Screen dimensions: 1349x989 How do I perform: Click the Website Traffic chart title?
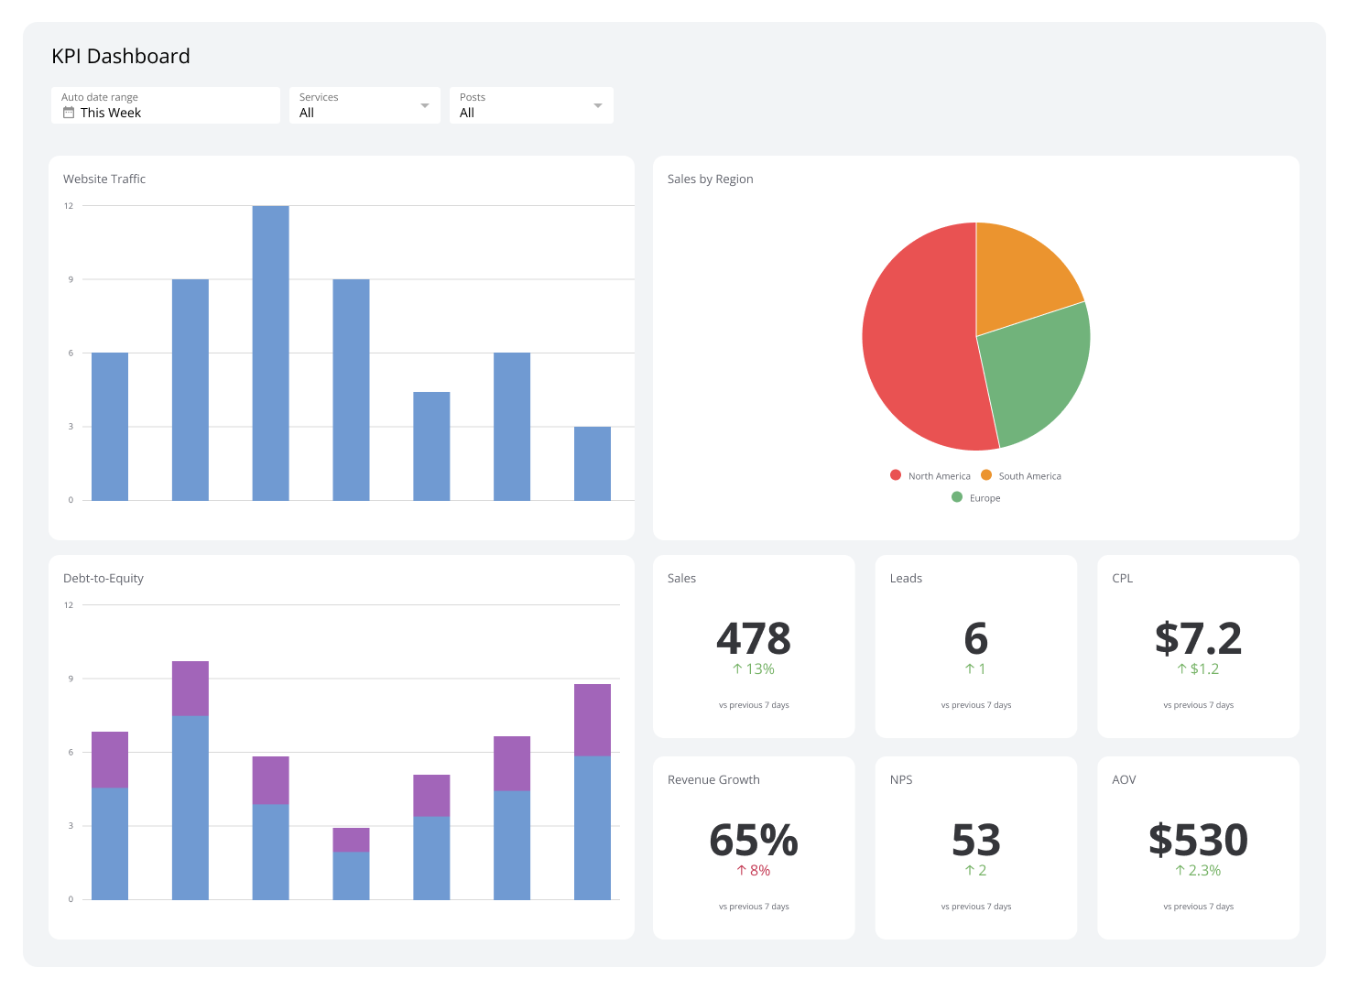coord(103,179)
